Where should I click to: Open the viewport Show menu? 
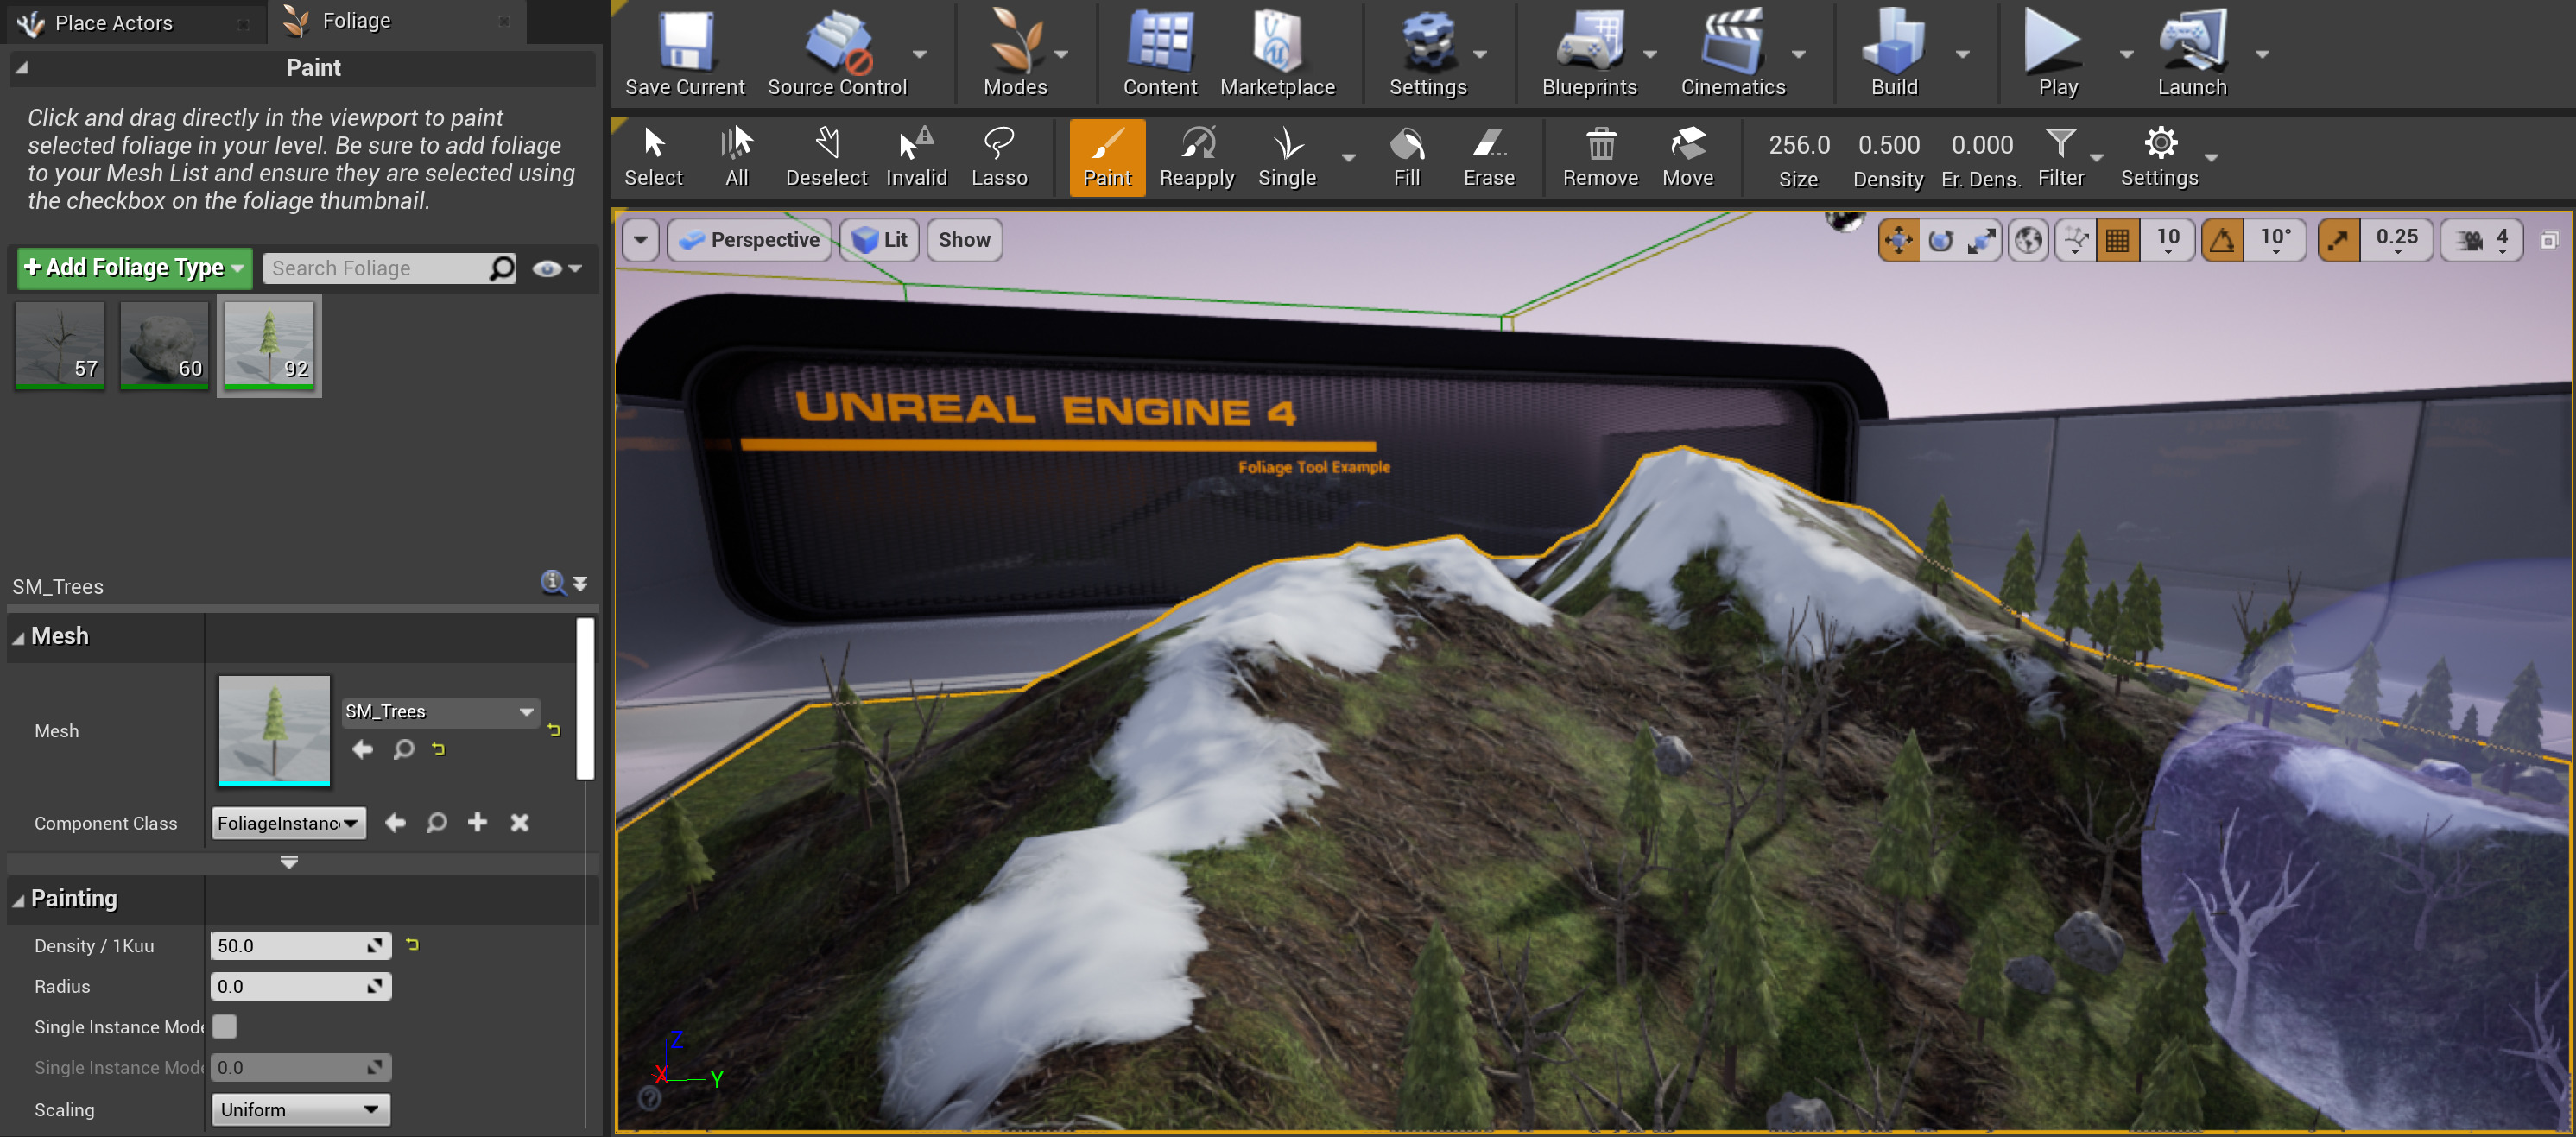click(963, 240)
